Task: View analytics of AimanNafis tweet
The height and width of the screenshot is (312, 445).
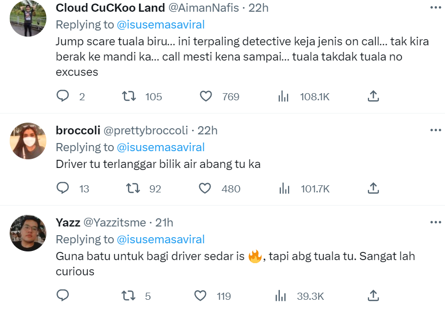Action: tap(284, 96)
